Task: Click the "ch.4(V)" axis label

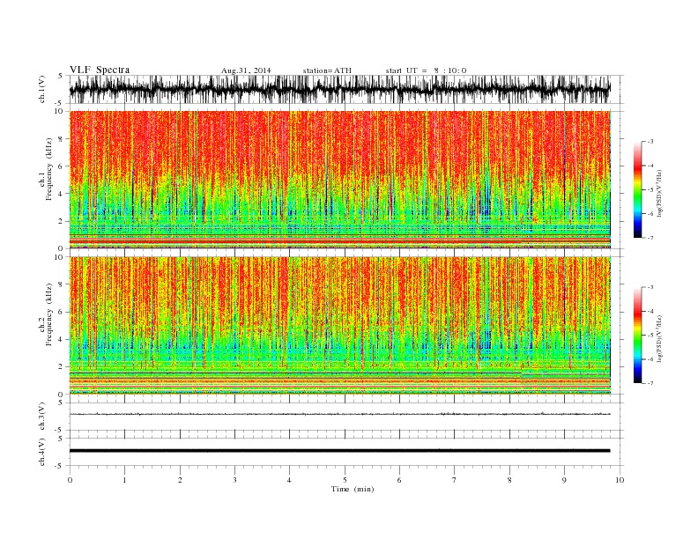Action: [42, 452]
